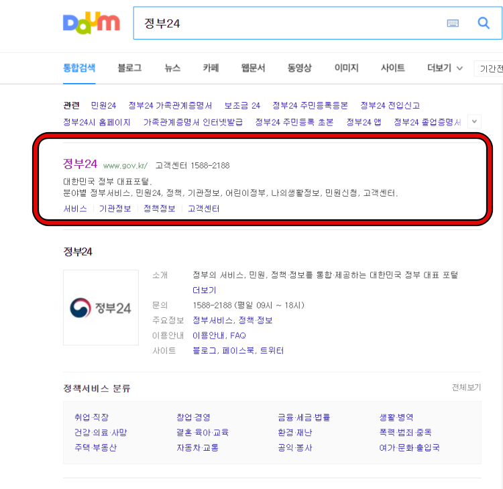Select the 금융·세금·법률 category

[304, 417]
